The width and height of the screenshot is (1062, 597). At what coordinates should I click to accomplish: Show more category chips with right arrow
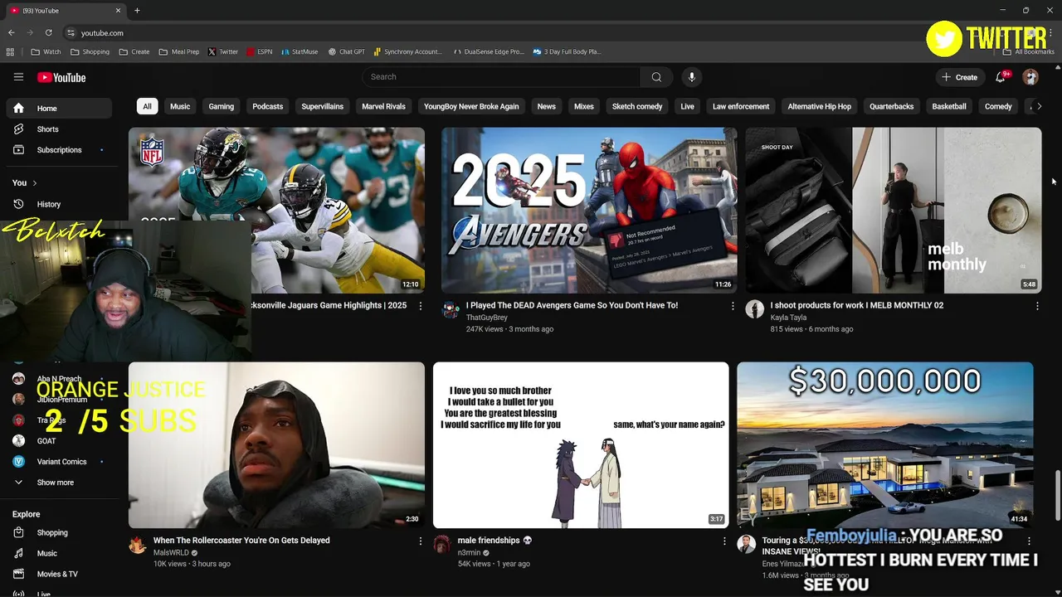[1039, 106]
